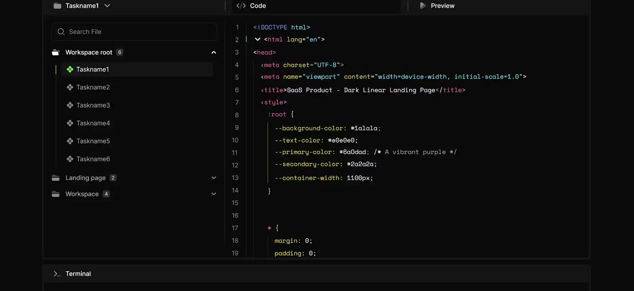Fold the html tag on line 2
Screen dimensions: 634x291
pyautogui.click(x=257, y=39)
